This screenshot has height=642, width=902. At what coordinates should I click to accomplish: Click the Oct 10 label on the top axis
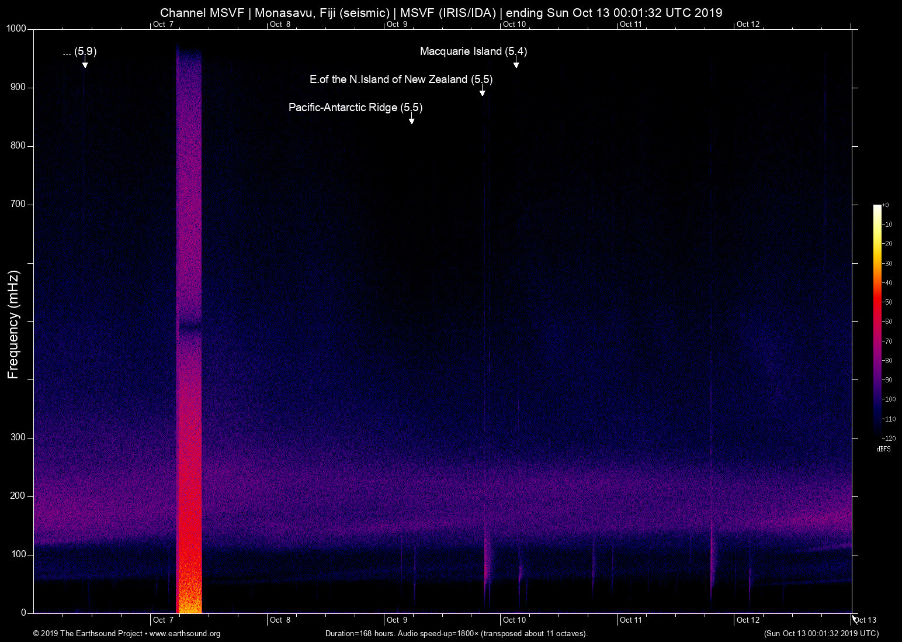[x=514, y=25]
